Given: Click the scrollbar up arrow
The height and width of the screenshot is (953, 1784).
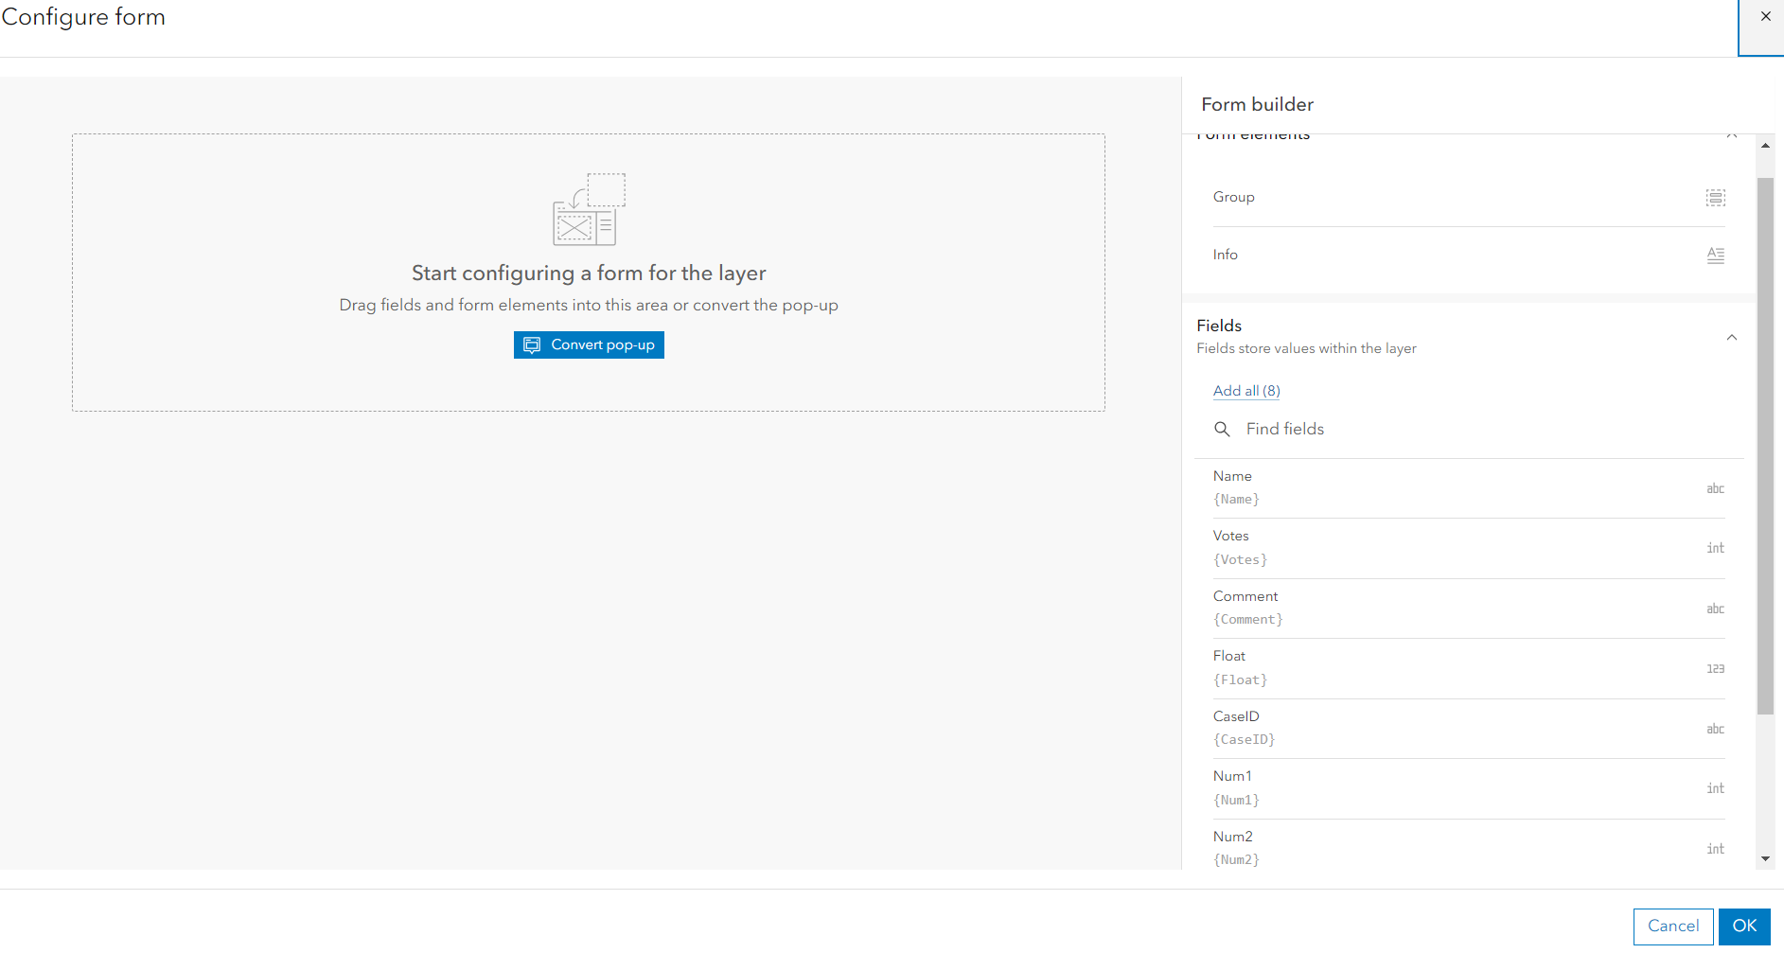Looking at the screenshot, I should click(x=1765, y=145).
